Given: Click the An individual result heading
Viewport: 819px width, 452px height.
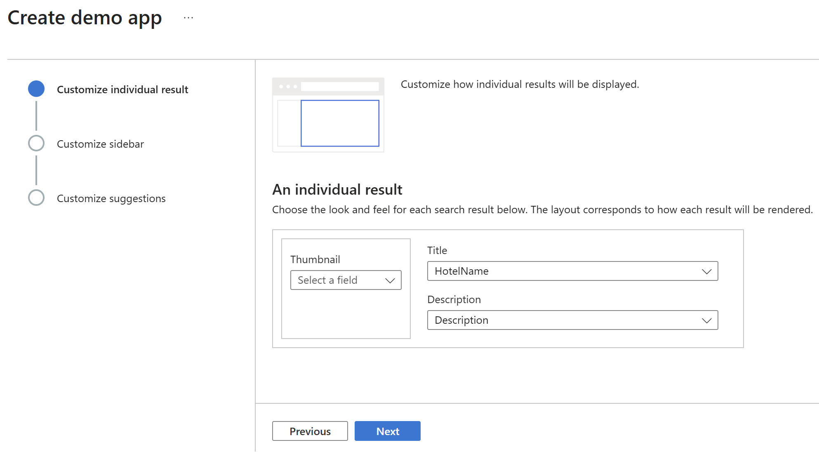Looking at the screenshot, I should [337, 190].
